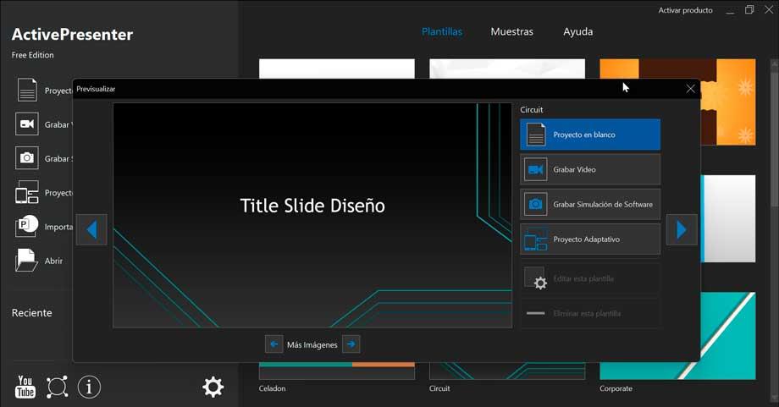Viewport: 779px width, 407px height.
Task: Restore the ActivePresenter window size
Action: click(749, 10)
